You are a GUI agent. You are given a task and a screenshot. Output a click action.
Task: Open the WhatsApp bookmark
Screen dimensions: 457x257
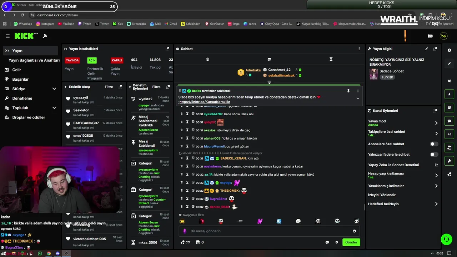pos(23,24)
